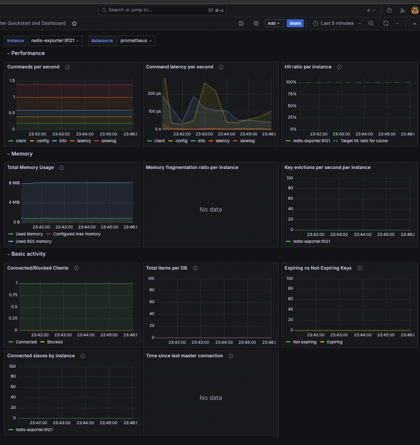The height and width of the screenshot is (445, 420).
Task: Toggle info series in Command latency legend
Action: [202, 141]
